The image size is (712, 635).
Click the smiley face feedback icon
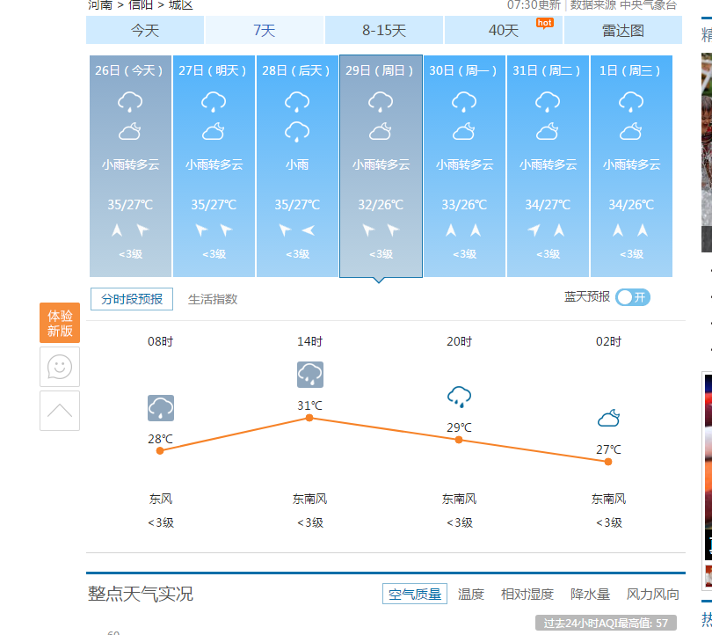[x=60, y=367]
